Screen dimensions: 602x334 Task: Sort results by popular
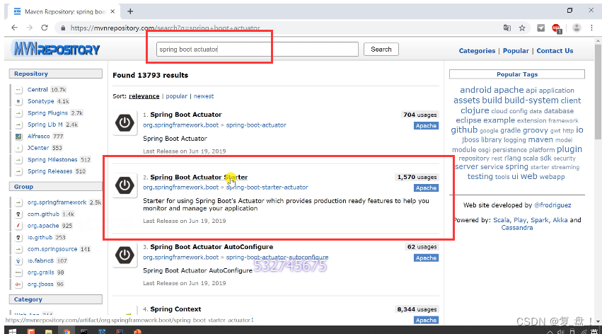point(177,96)
